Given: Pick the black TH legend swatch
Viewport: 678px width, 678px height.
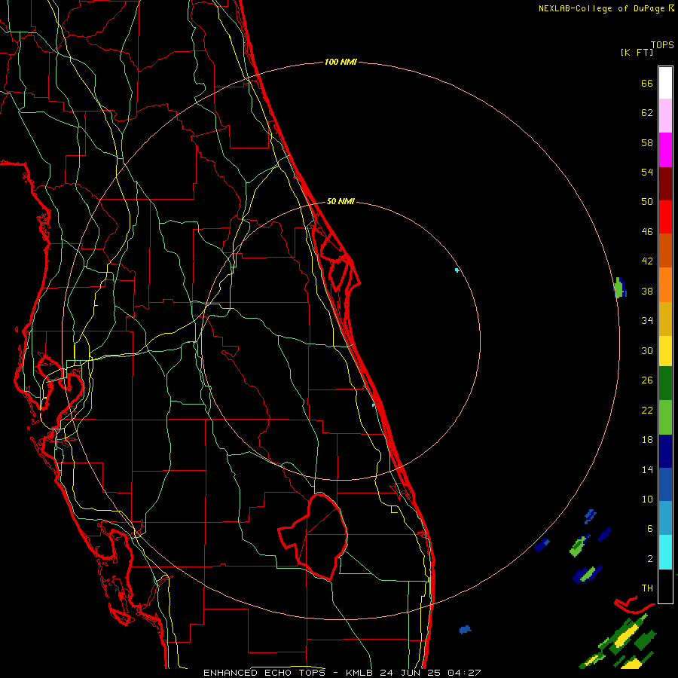Looking at the screenshot, I should click(665, 586).
